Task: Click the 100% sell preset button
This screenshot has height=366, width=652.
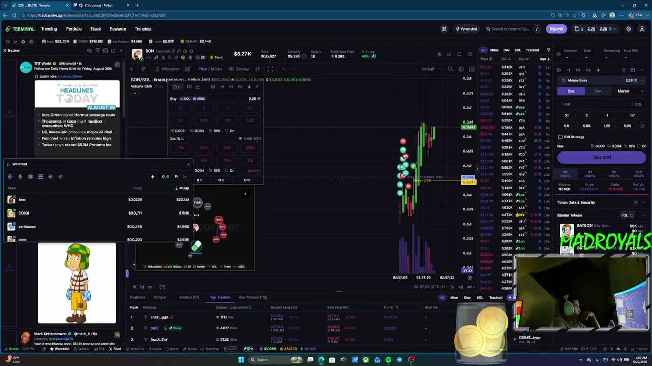Action: tap(250, 148)
